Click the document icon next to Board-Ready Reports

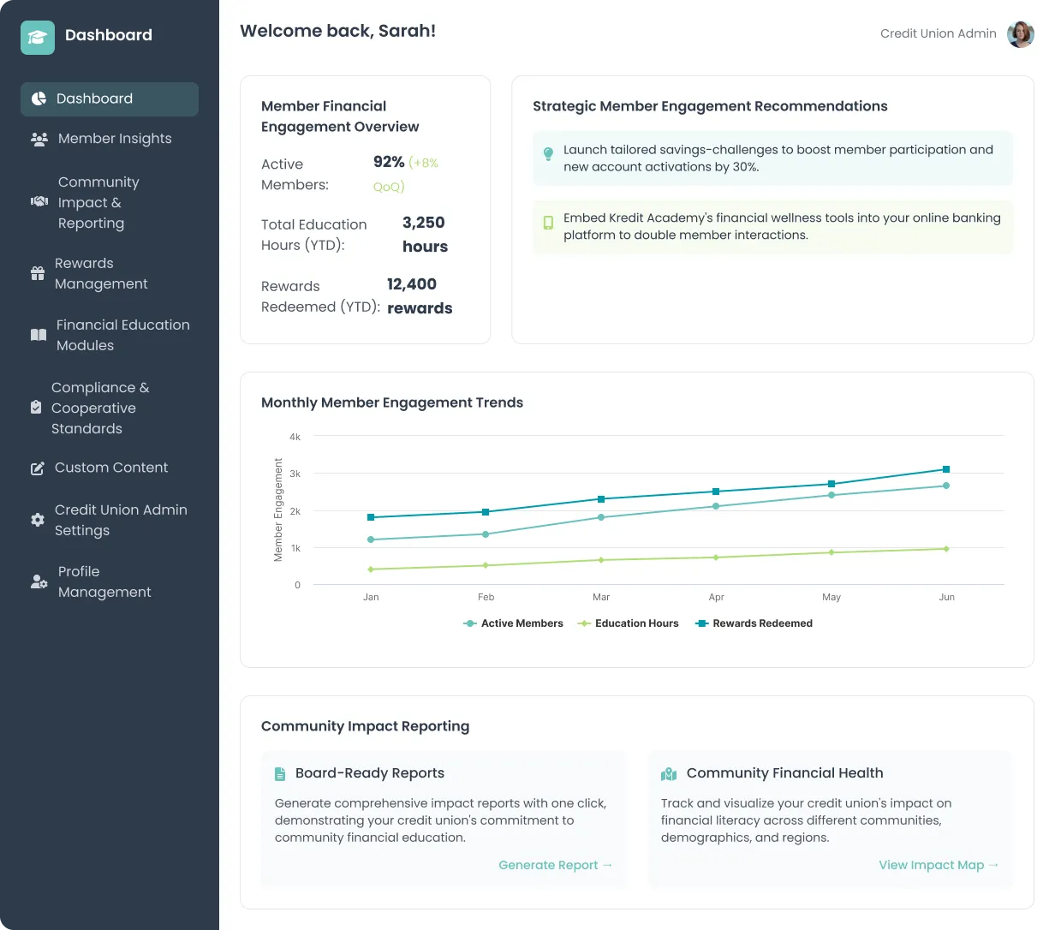pyautogui.click(x=280, y=772)
